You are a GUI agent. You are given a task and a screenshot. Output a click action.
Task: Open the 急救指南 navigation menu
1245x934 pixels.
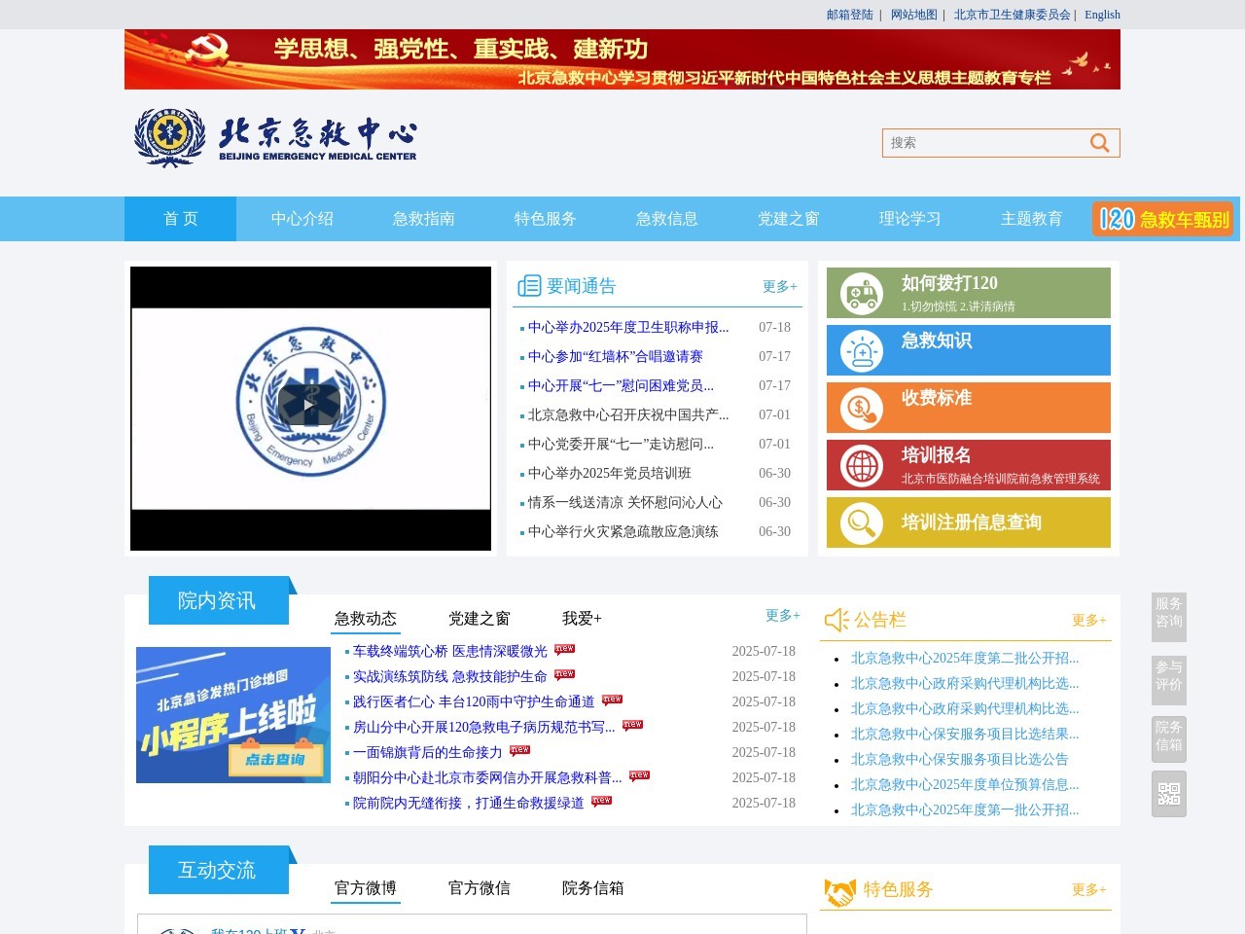(x=423, y=219)
